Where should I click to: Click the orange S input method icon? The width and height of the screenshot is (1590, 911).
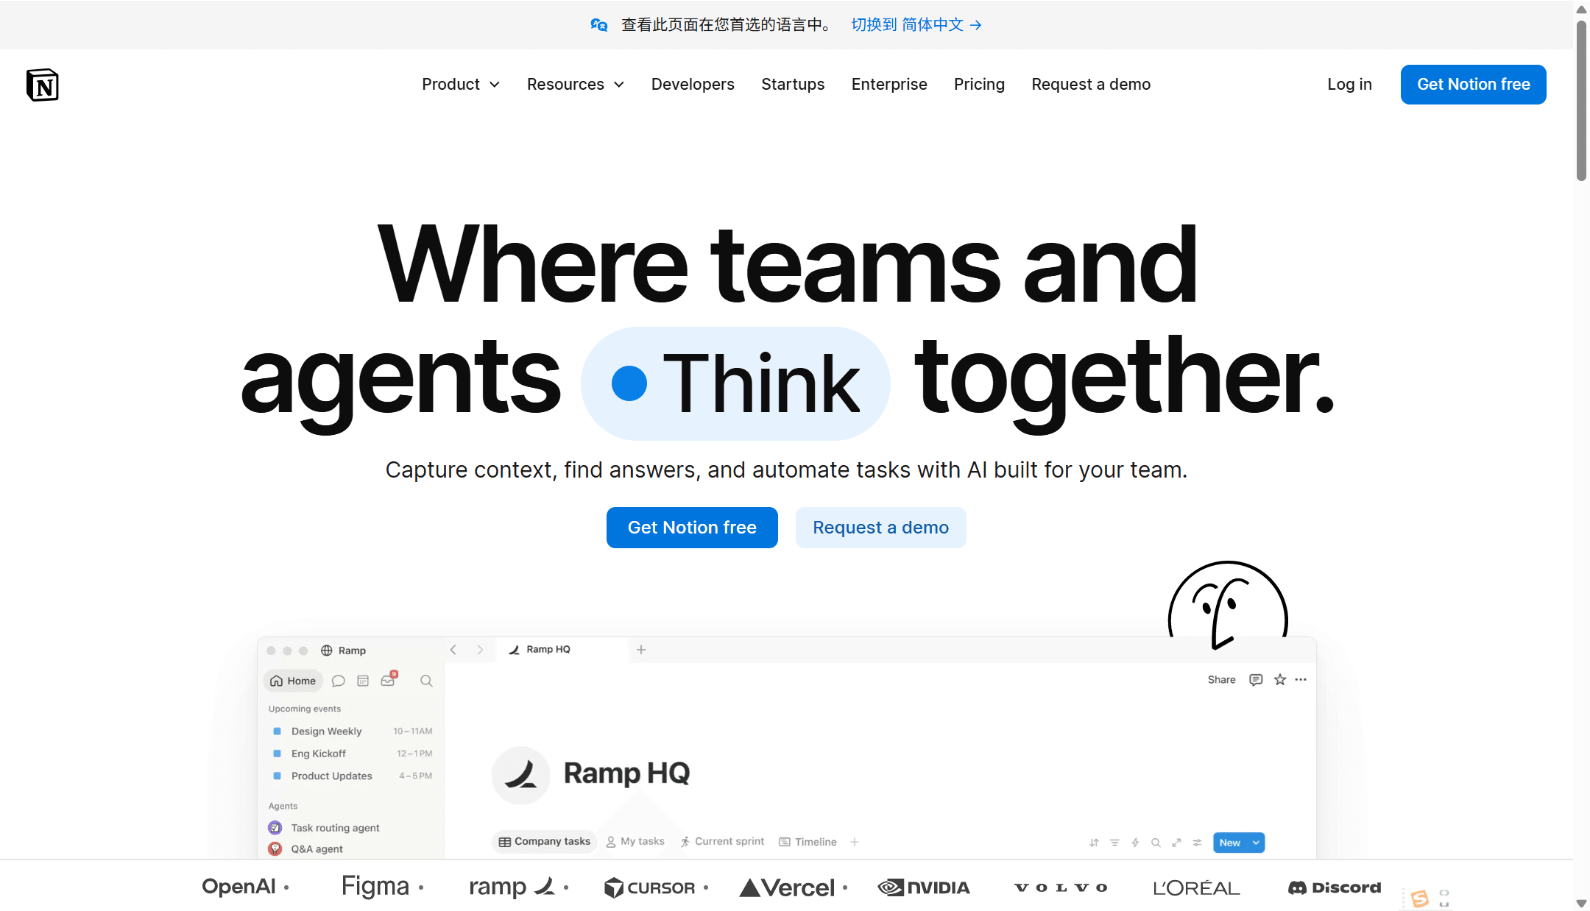1420,898
